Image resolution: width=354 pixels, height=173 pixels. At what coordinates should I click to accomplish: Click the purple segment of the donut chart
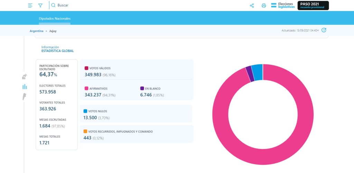[250, 73]
